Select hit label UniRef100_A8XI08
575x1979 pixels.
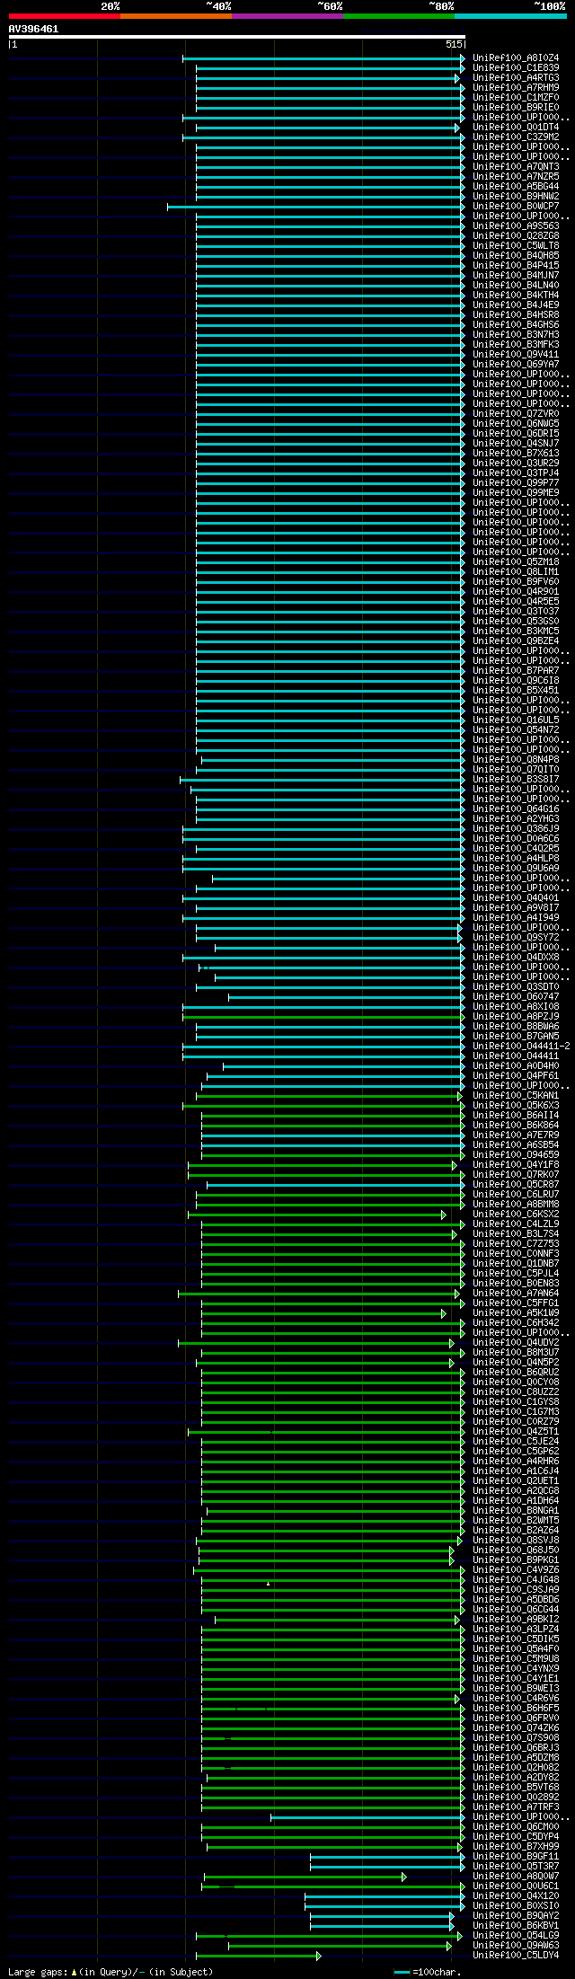coord(516,1007)
